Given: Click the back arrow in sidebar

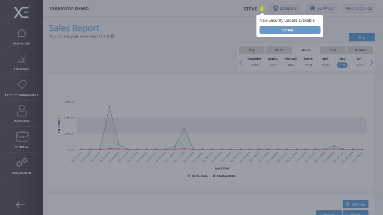Looking at the screenshot, I should pyautogui.click(x=21, y=205).
